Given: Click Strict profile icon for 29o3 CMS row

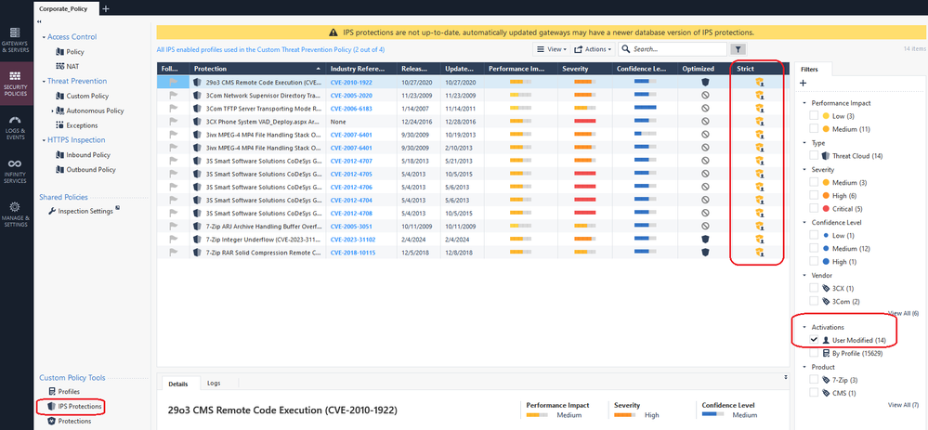Looking at the screenshot, I should click(x=759, y=82).
